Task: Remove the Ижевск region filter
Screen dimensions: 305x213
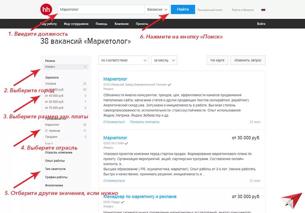Action: point(85,67)
